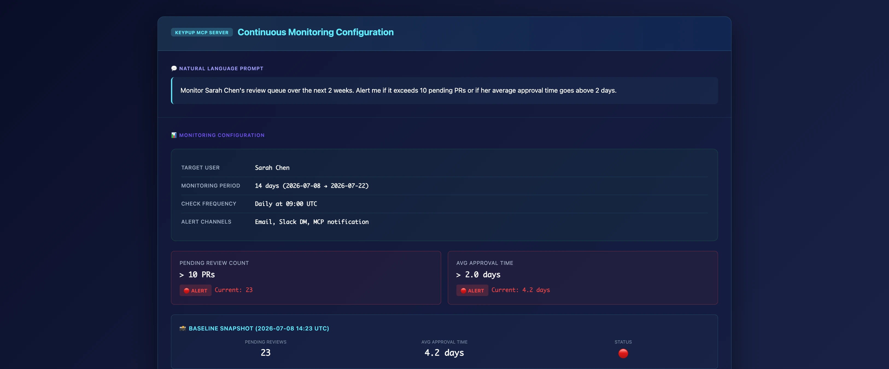Click the ALERT badge in Avg Approval Time card
This screenshot has width=889, height=369.
472,290
